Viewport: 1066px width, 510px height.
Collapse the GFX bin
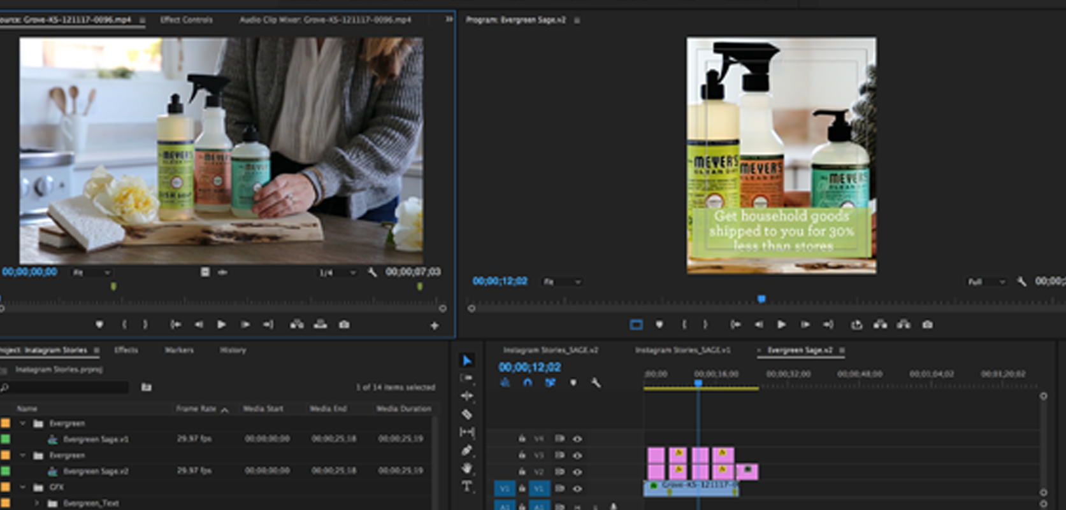(x=23, y=487)
